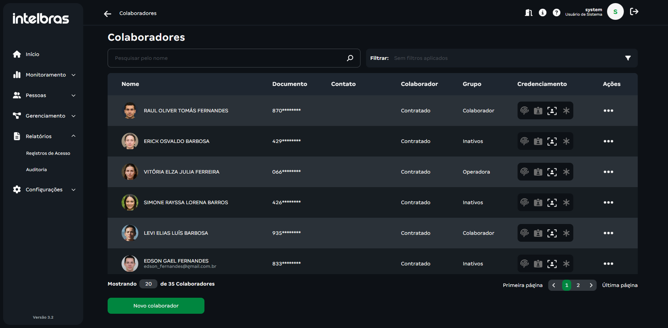Select page 2 in the pagination
Screen dimensions: 668x328
click(578, 285)
